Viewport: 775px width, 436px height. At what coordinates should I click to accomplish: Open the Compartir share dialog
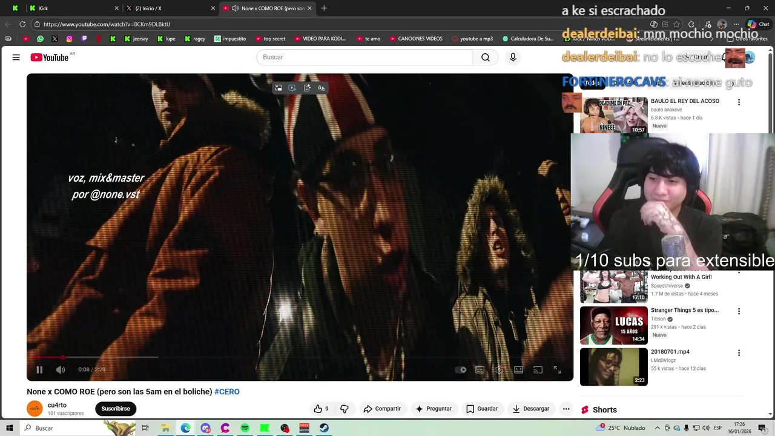[382, 409]
